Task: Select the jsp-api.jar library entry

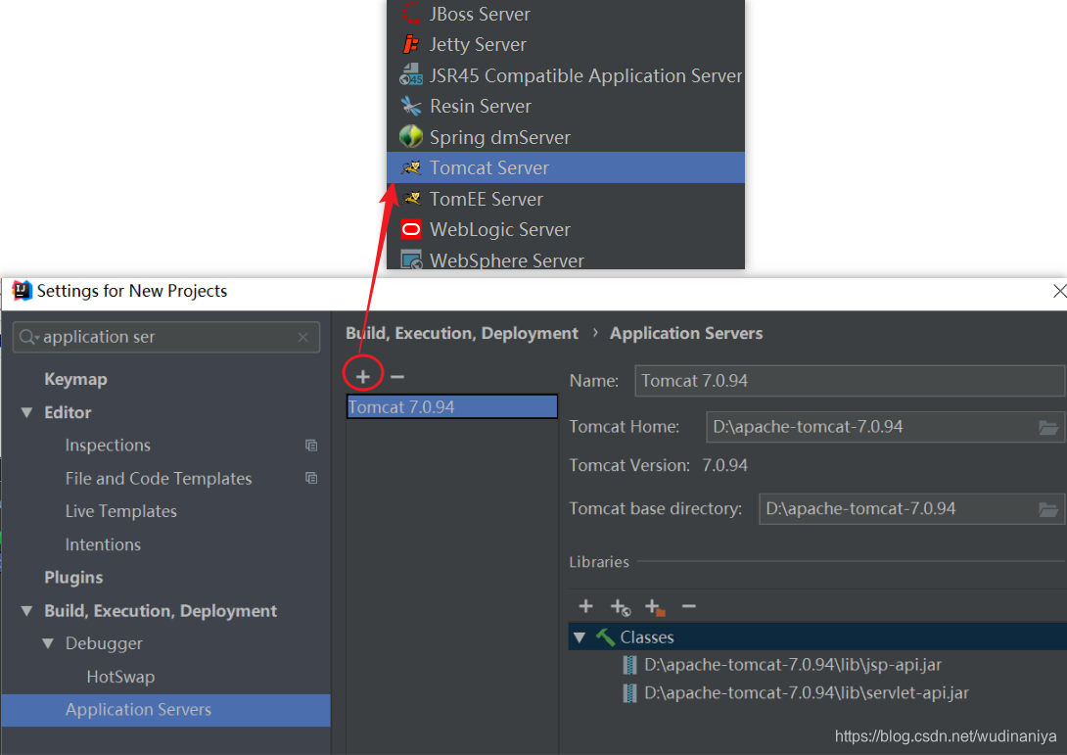Action: (x=793, y=665)
